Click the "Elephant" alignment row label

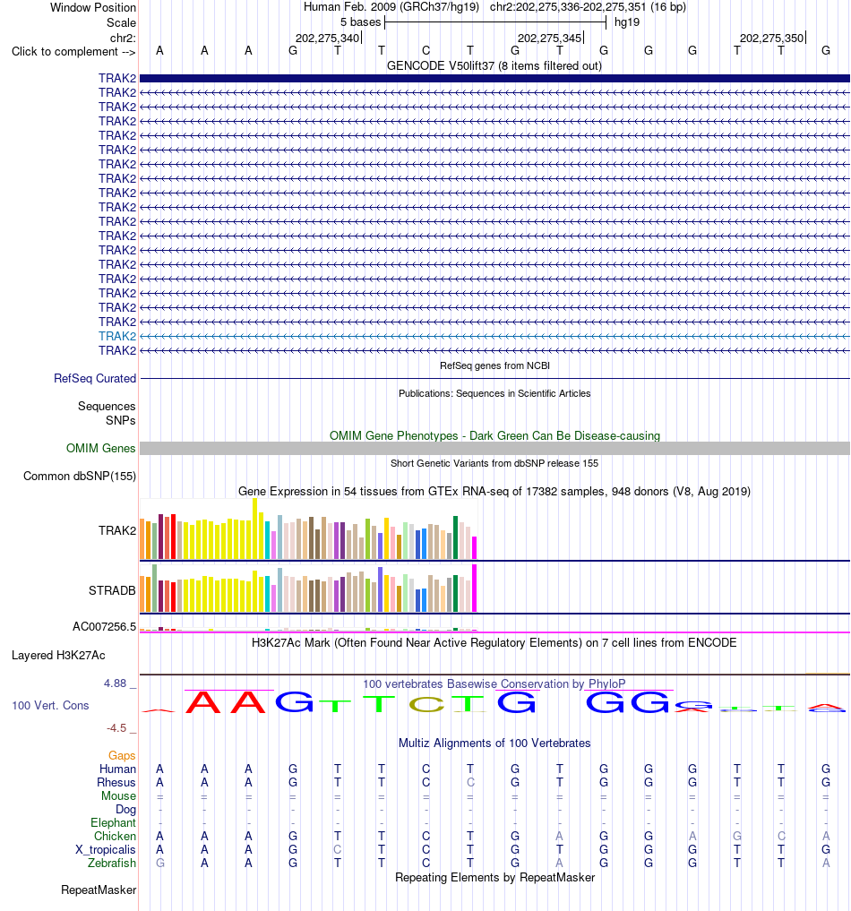(x=113, y=822)
